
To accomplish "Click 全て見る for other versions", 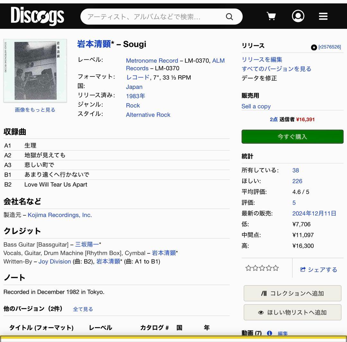I will coord(83,309).
